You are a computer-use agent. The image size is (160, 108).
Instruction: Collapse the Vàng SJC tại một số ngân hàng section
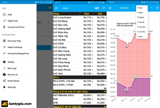(105, 92)
